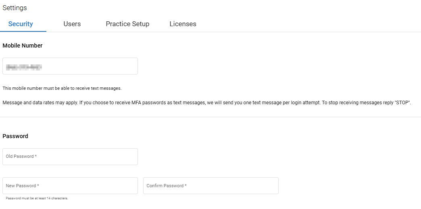This screenshot has width=421, height=209.
Task: Click the divider line above Password section
Action: point(210,117)
